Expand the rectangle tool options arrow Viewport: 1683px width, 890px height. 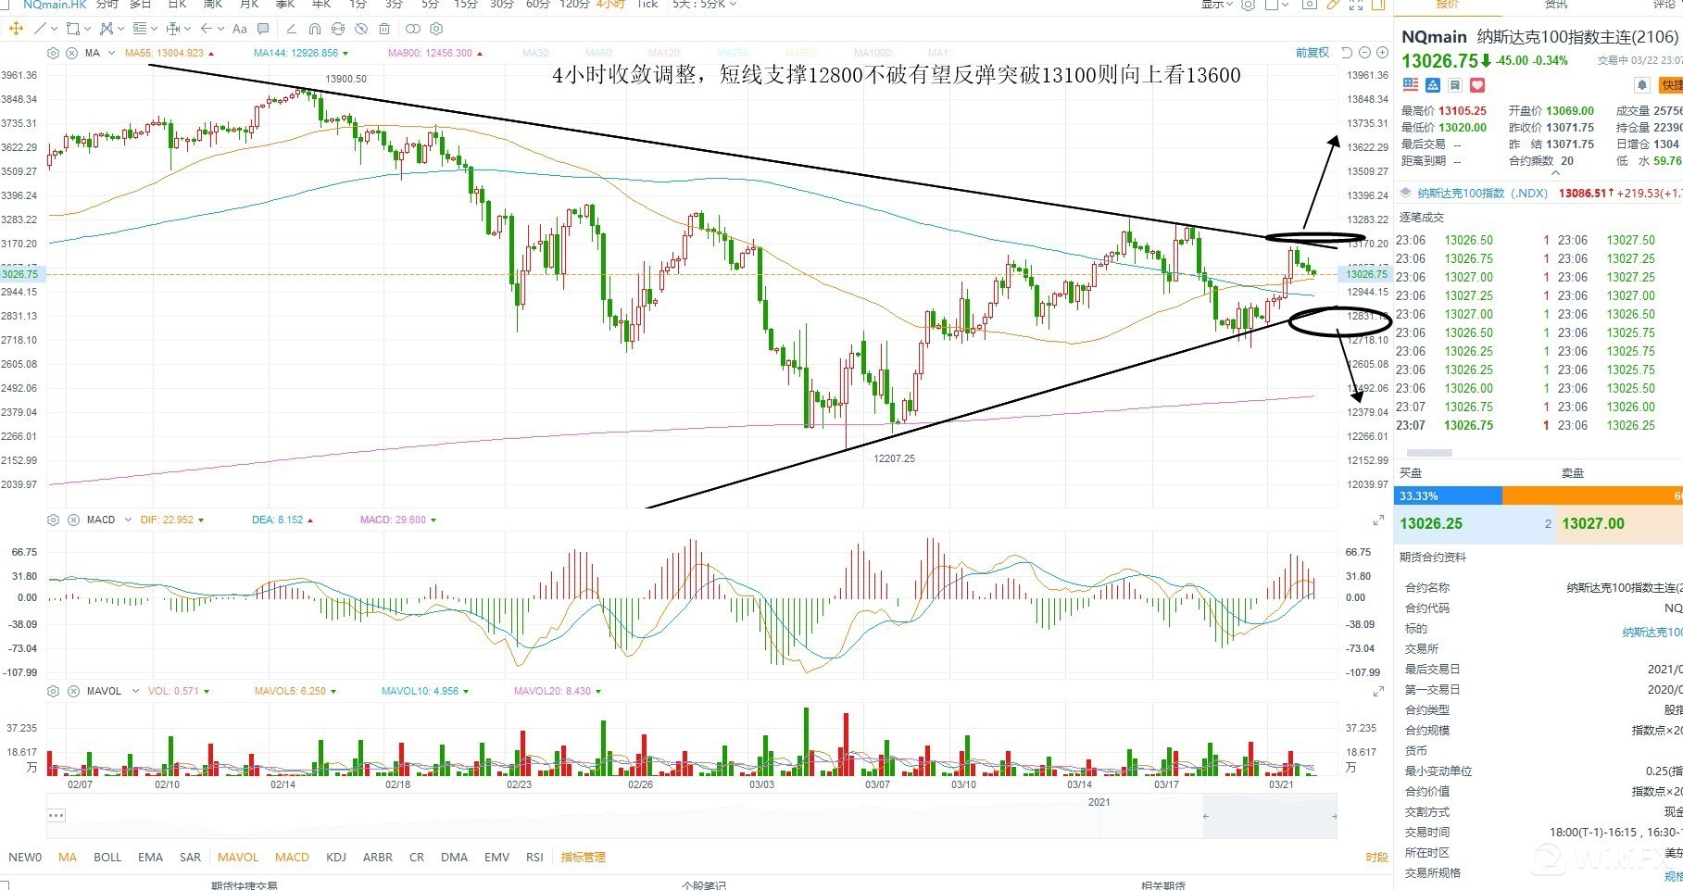[88, 29]
